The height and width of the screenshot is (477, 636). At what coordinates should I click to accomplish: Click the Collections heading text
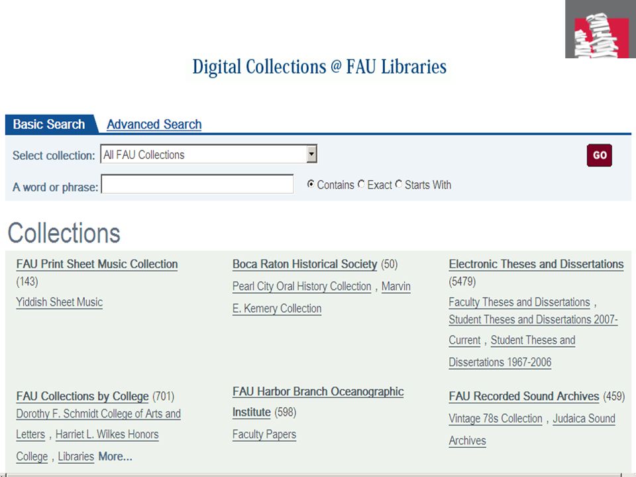coord(64,233)
